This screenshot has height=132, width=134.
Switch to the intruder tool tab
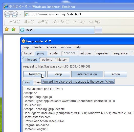(86, 53)
